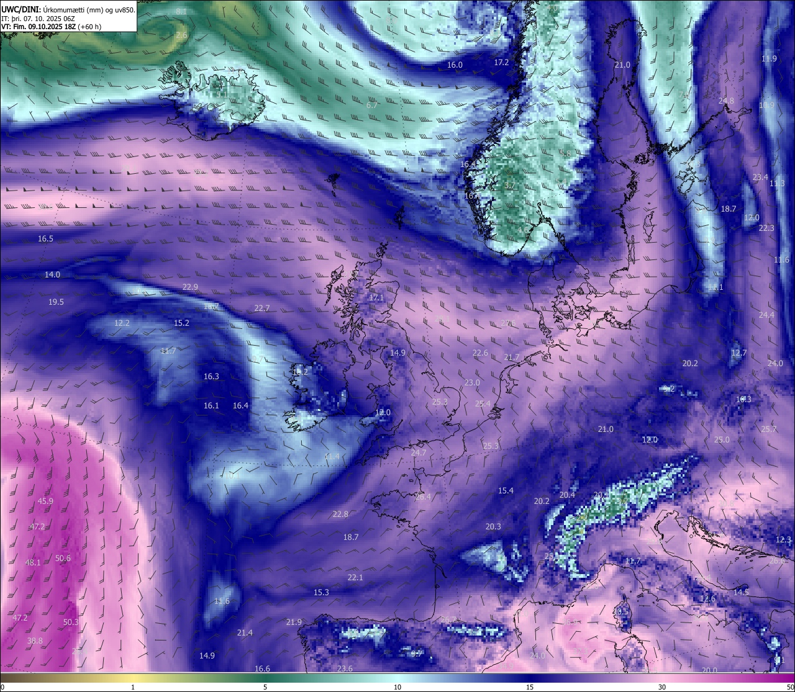Click the 14.0 value label
Viewport: 795px width, 692px height.
point(52,275)
